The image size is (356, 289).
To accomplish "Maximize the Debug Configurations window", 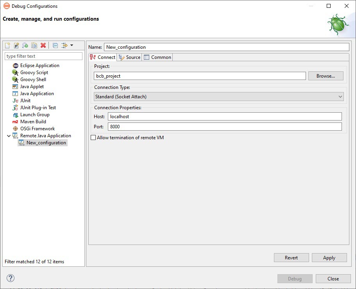I will (329, 6).
